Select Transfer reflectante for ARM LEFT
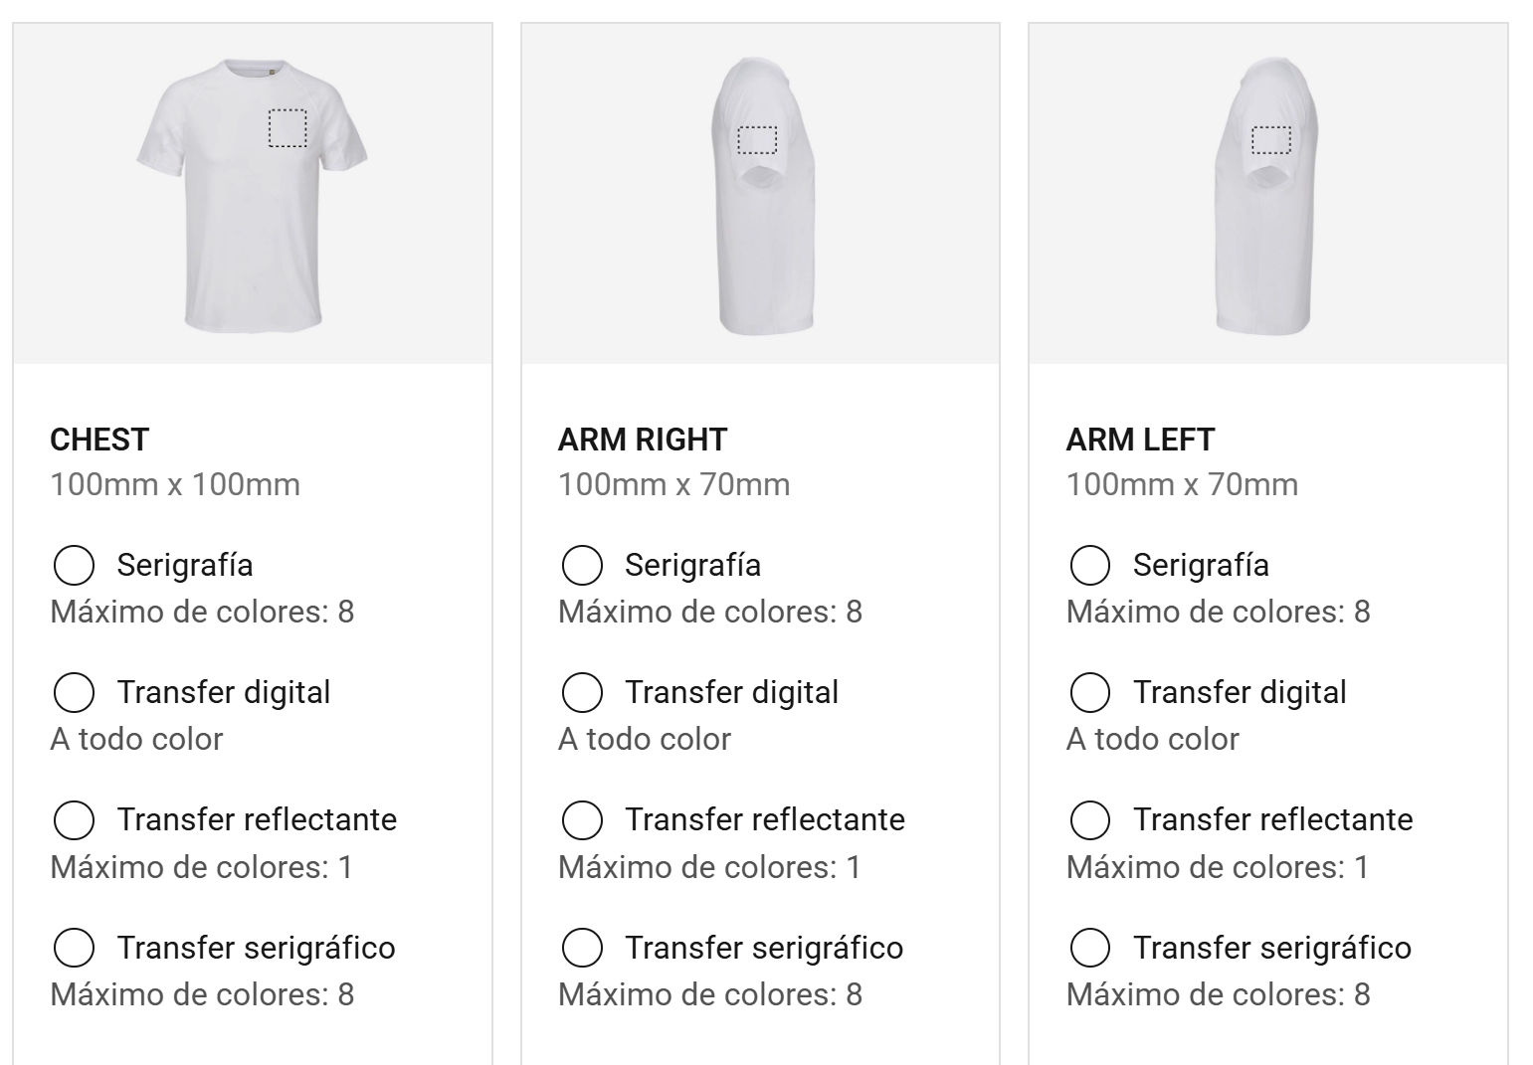 pyautogui.click(x=1089, y=820)
